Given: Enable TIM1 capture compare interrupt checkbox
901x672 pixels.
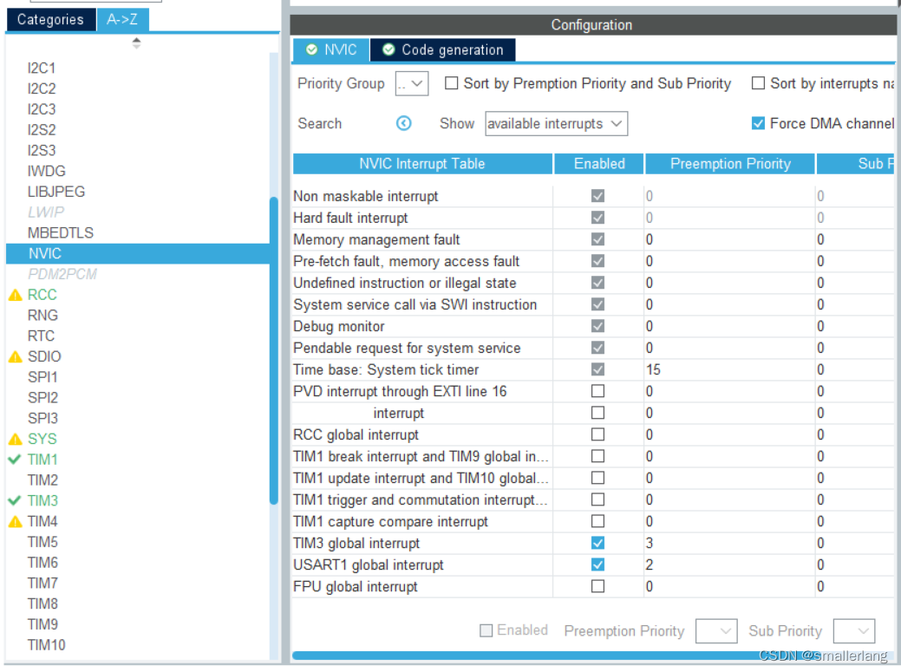Looking at the screenshot, I should click(598, 521).
